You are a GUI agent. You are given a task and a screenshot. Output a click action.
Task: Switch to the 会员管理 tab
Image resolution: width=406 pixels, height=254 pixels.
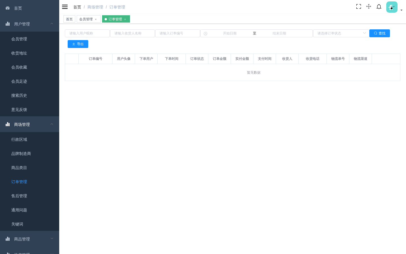point(86,19)
